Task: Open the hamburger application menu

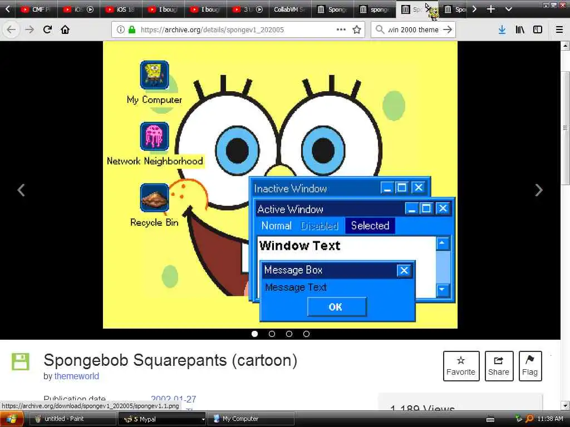Action: click(559, 29)
